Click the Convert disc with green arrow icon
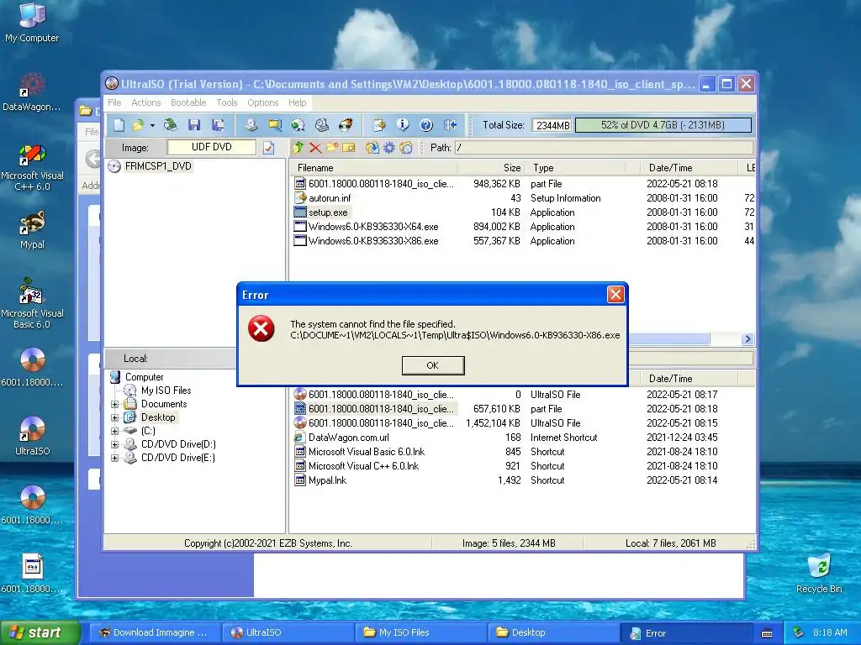861x645 pixels. tap(298, 125)
